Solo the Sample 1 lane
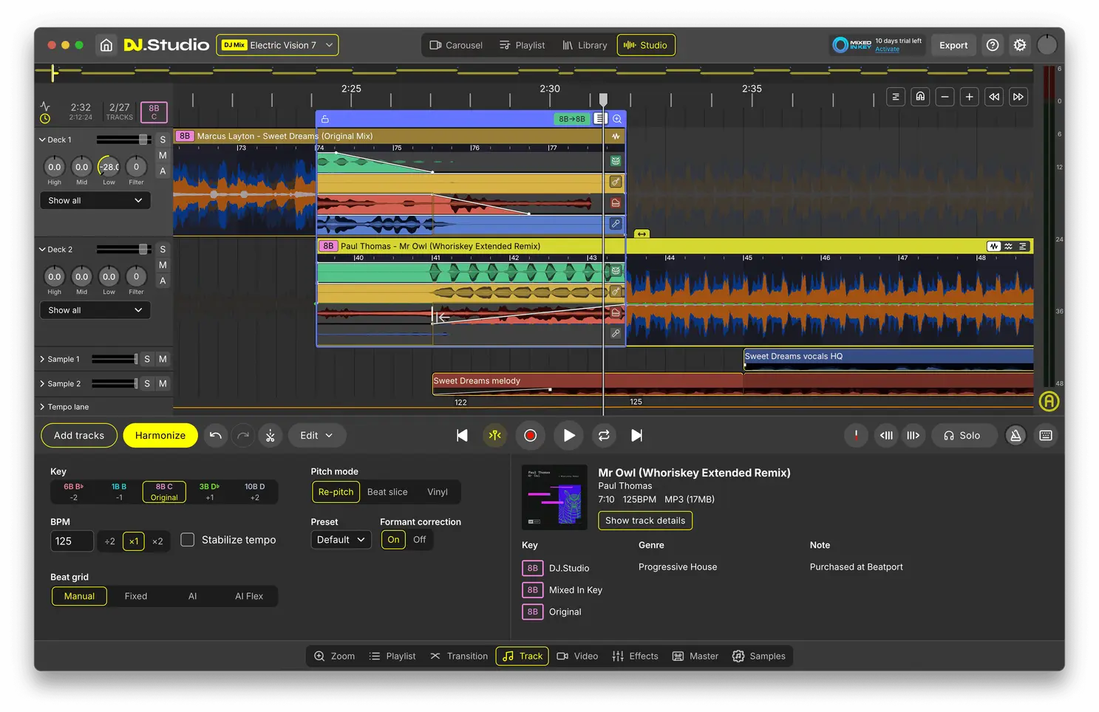This screenshot has height=712, width=1099. (x=147, y=359)
